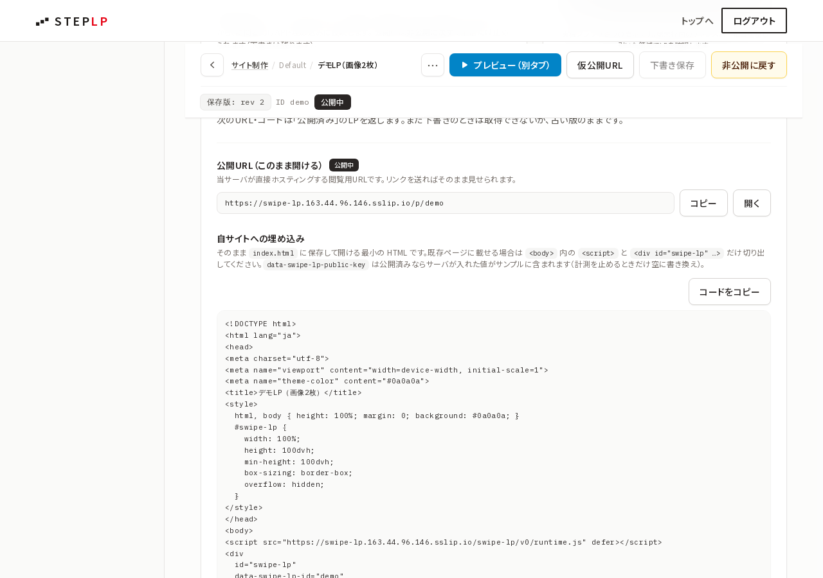
Task: Click the overflow: hidden; code line
Action: (284, 484)
